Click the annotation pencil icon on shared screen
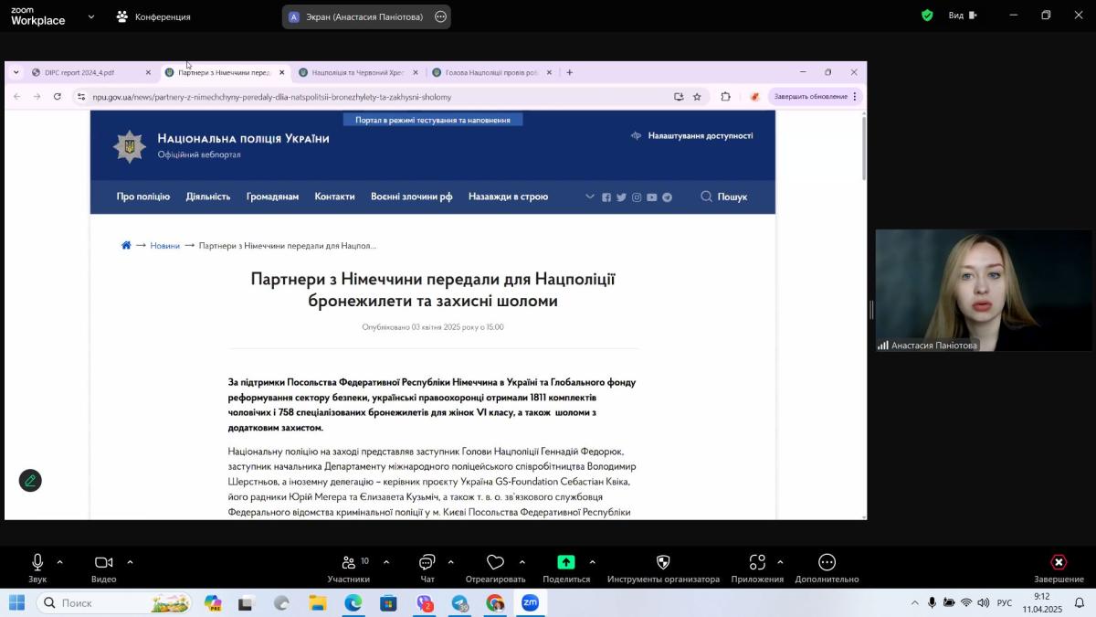Viewport: 1096px width, 617px height. [30, 480]
